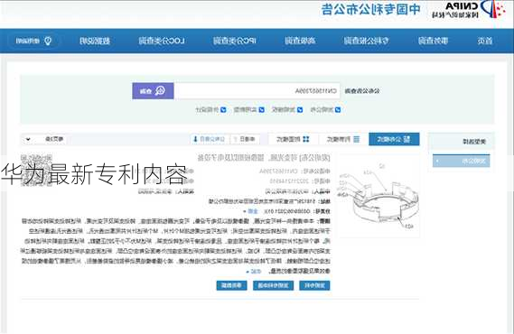
Task: Click the 事务数据 button
Action: click(x=231, y=285)
